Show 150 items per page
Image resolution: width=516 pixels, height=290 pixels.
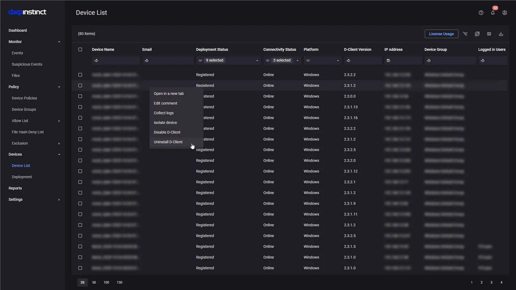point(119,282)
